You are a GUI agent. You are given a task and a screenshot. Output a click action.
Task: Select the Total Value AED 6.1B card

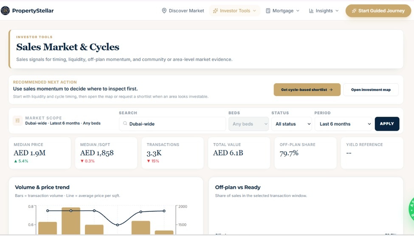[x=239, y=153]
